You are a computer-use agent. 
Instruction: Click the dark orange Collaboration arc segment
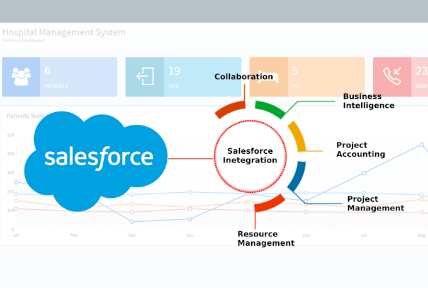[230, 110]
